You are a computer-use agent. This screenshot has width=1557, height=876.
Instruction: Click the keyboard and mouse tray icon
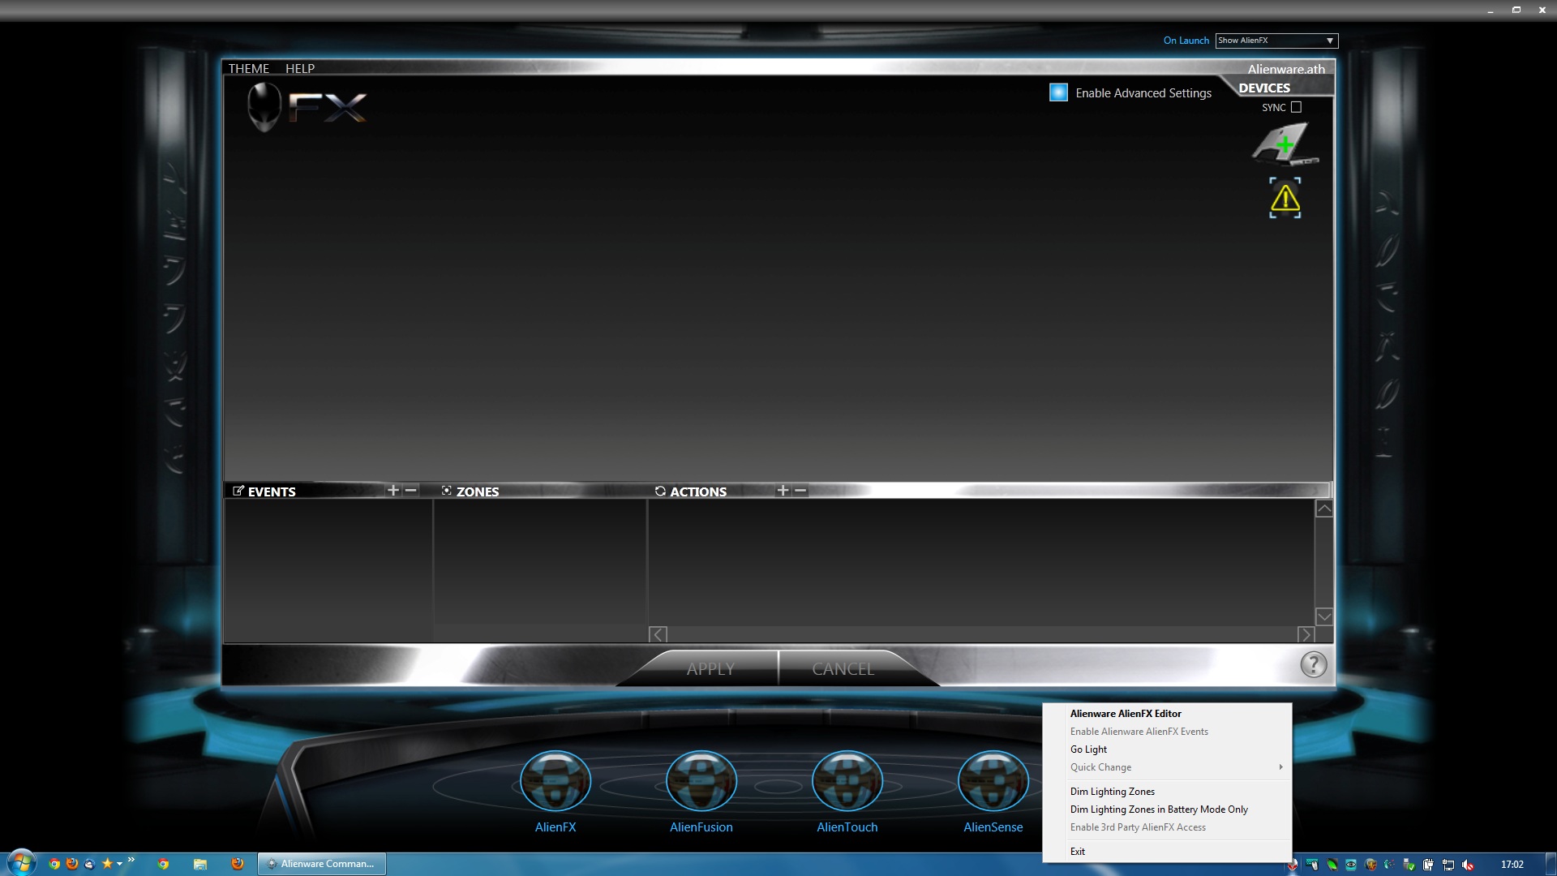1312,865
